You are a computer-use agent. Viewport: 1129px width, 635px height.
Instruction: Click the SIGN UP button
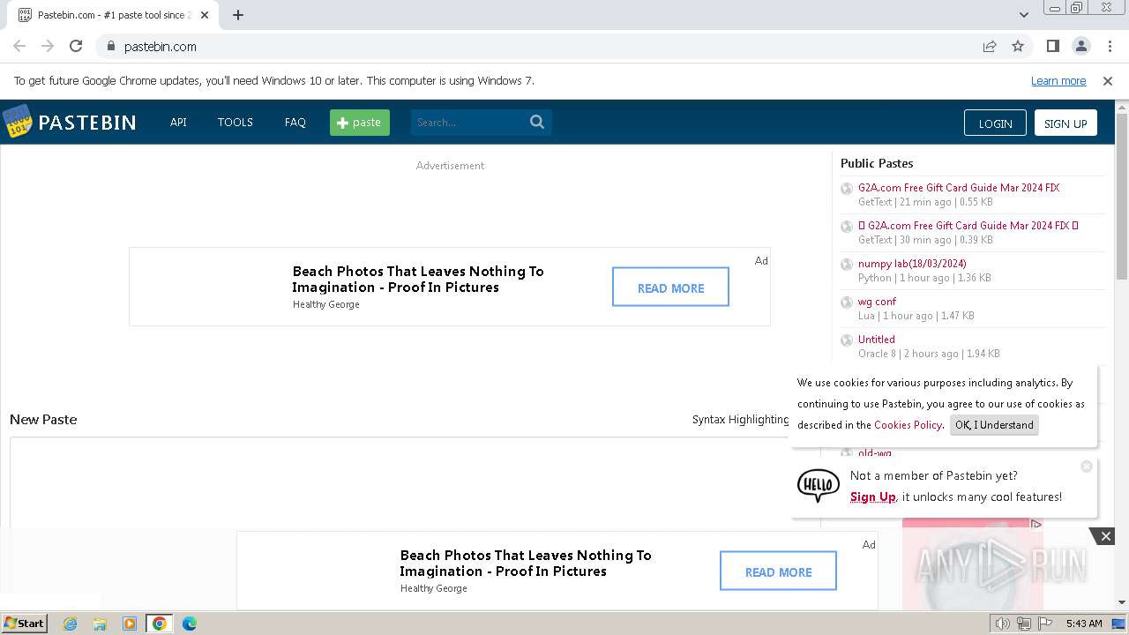(1065, 123)
